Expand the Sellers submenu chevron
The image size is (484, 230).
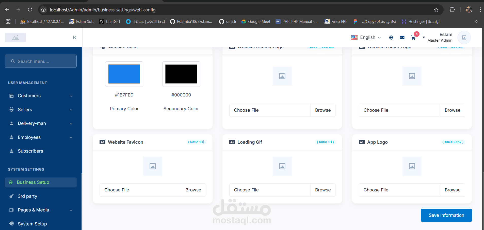pos(71,110)
